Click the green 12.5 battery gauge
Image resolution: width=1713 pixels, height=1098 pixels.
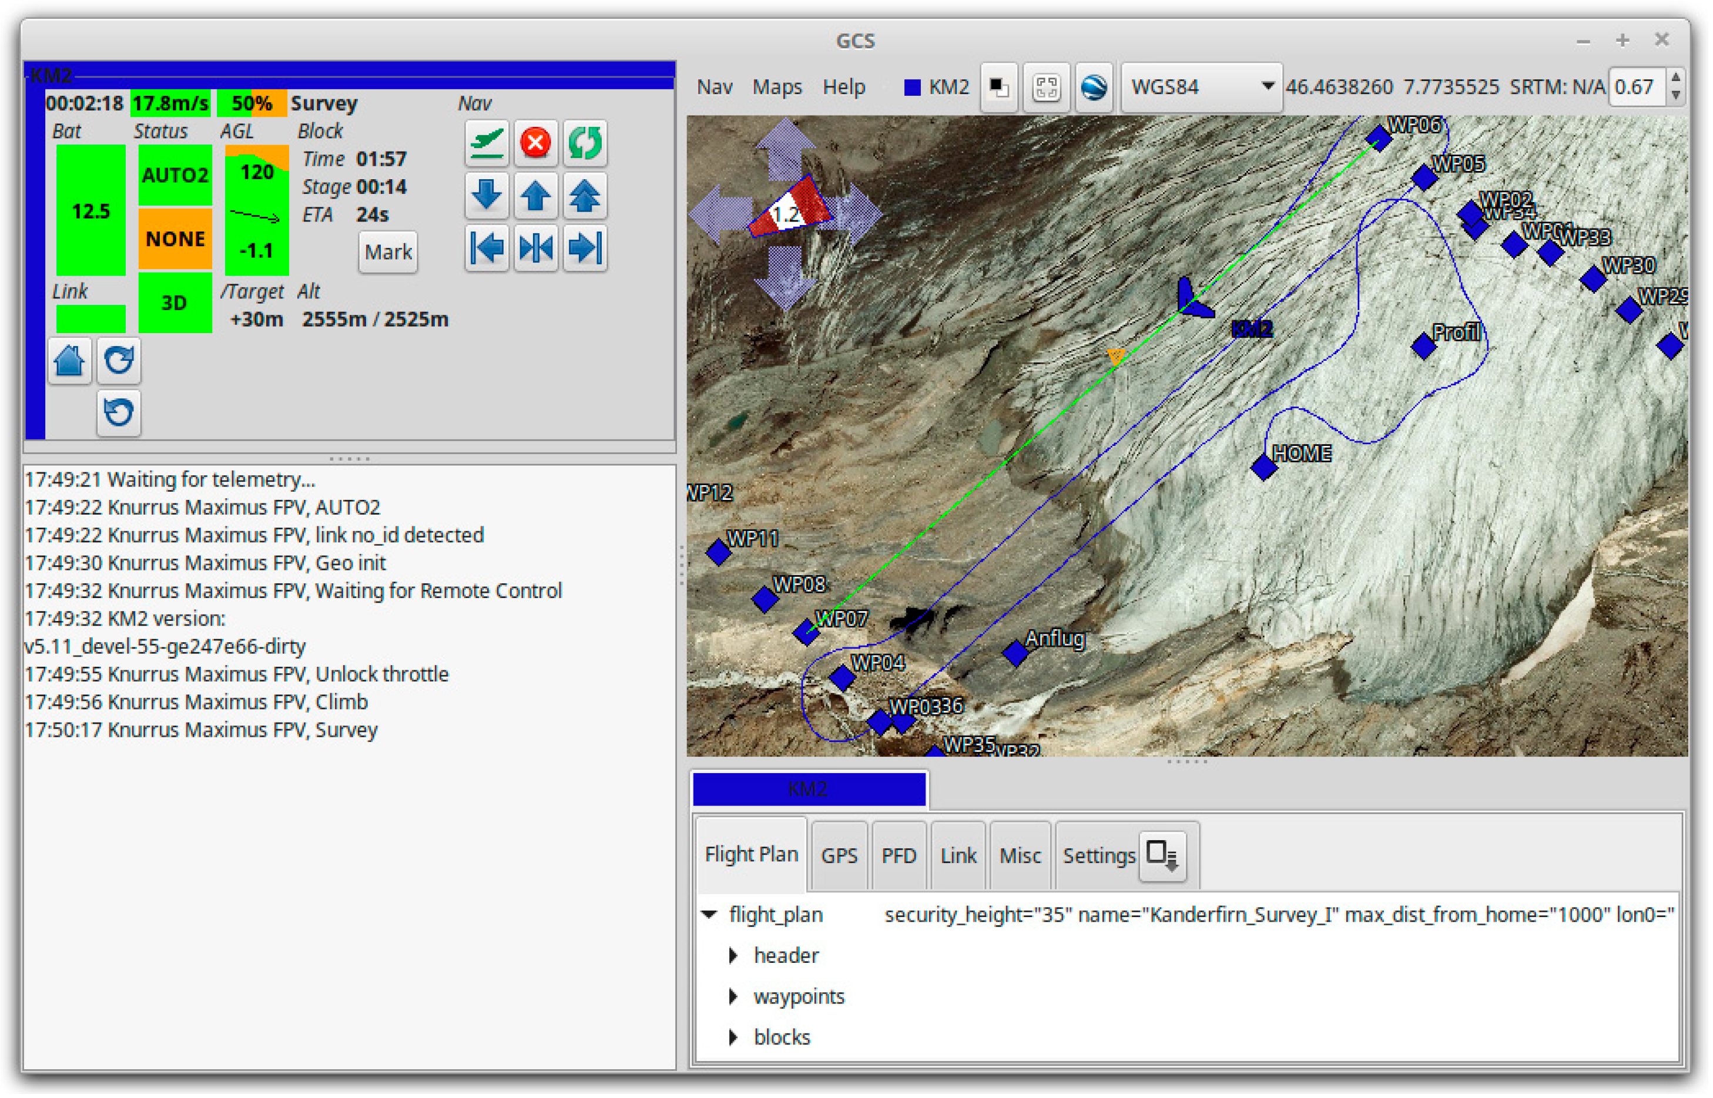coord(90,210)
